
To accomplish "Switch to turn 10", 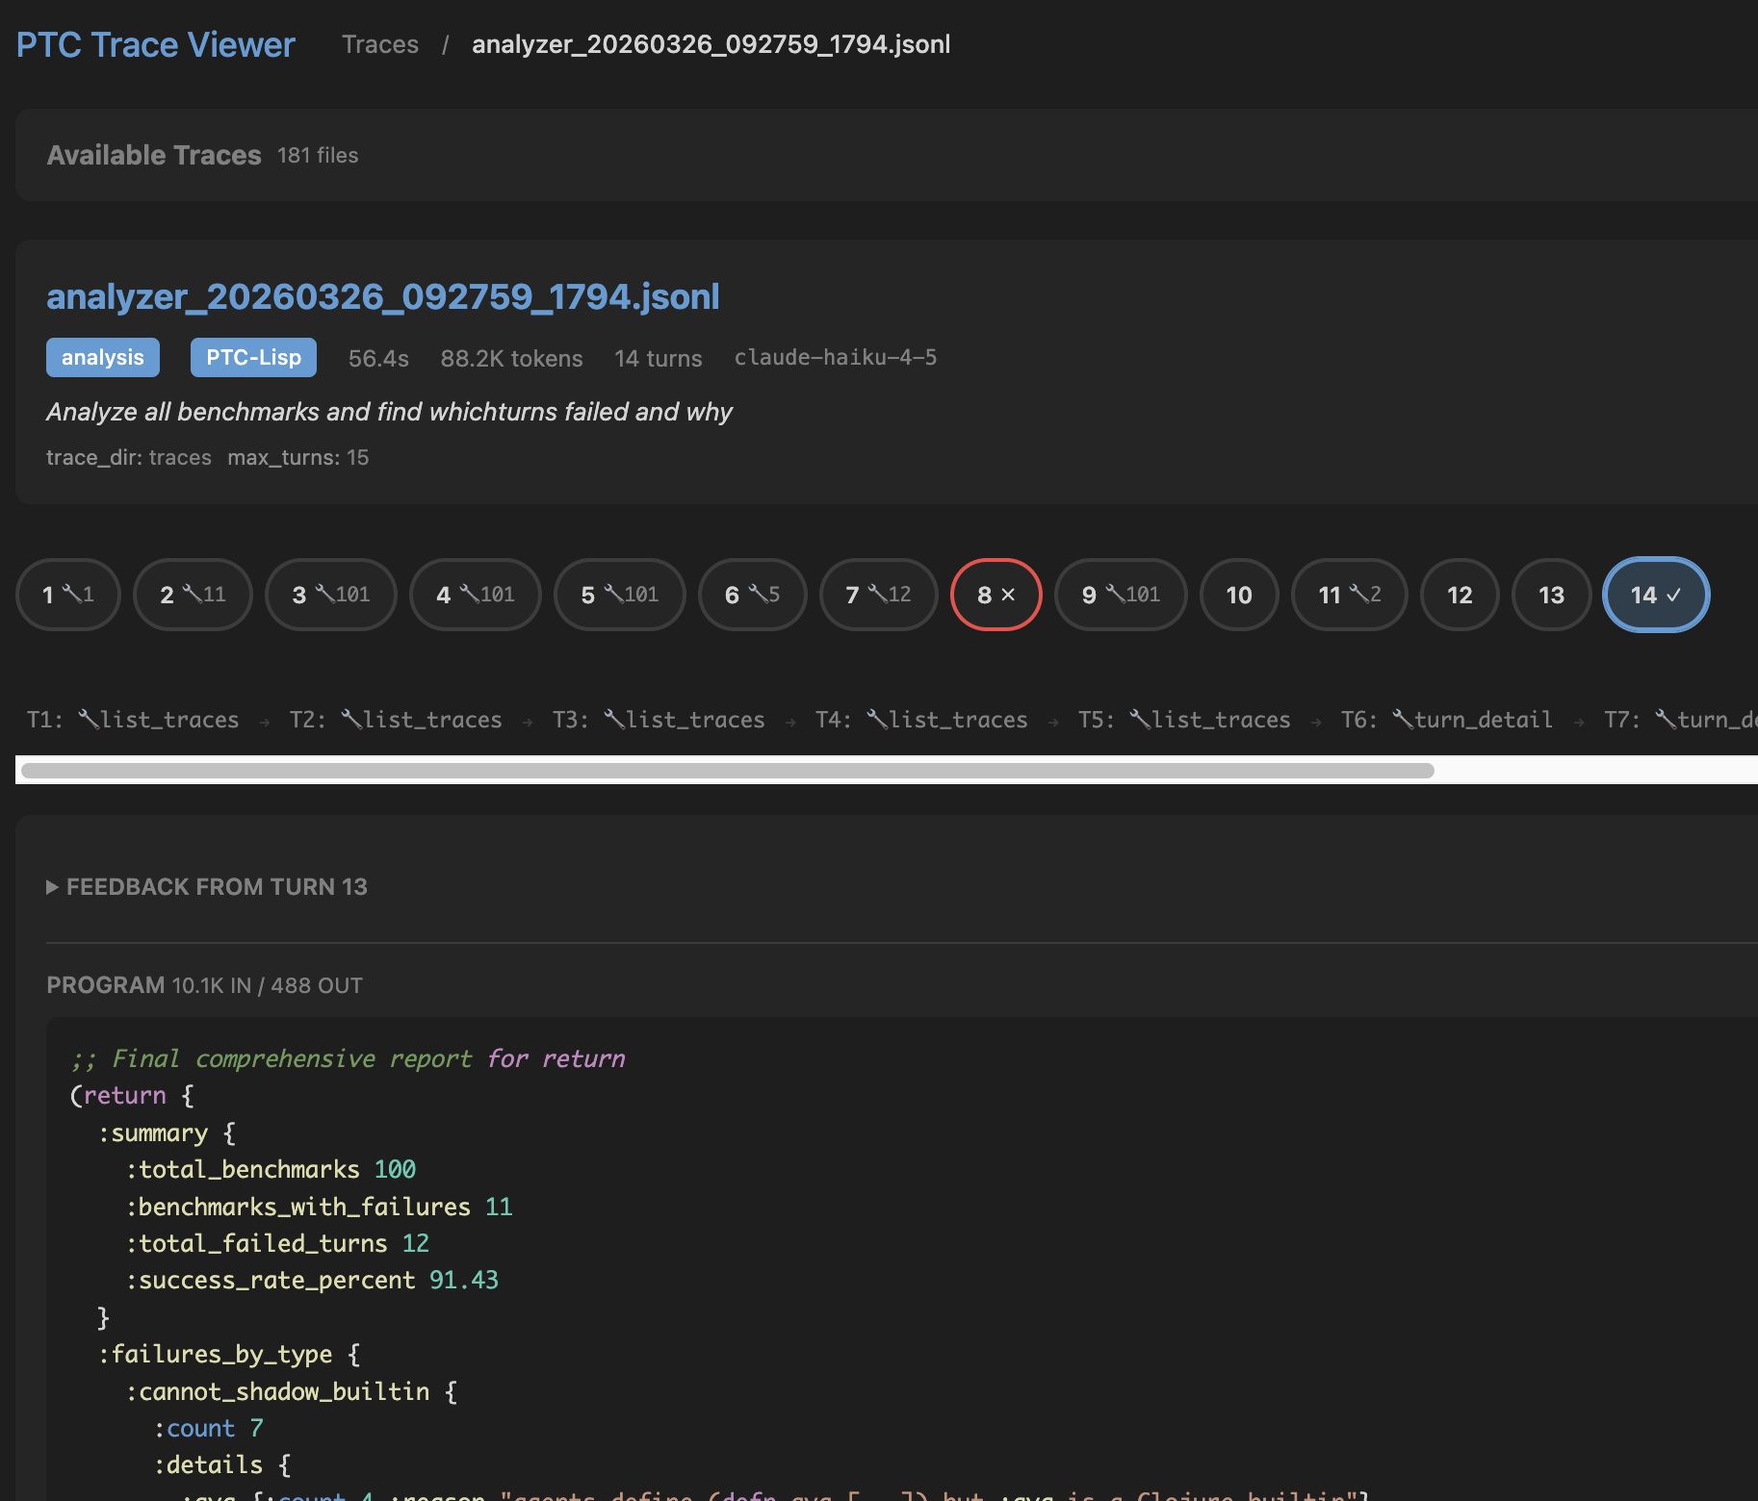I will point(1239,595).
